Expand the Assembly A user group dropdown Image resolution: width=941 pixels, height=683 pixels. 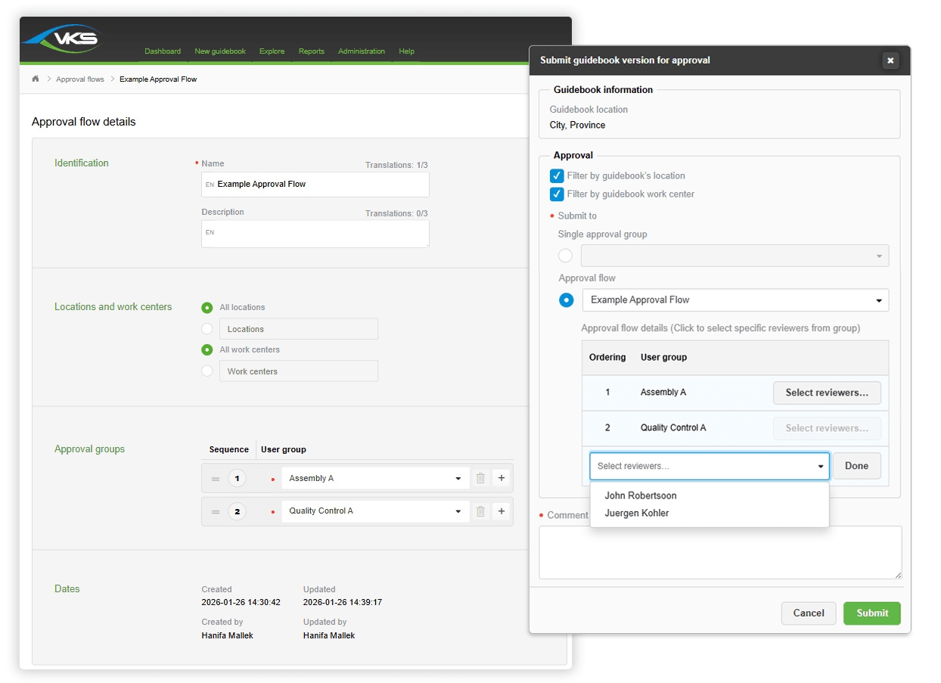(x=374, y=478)
